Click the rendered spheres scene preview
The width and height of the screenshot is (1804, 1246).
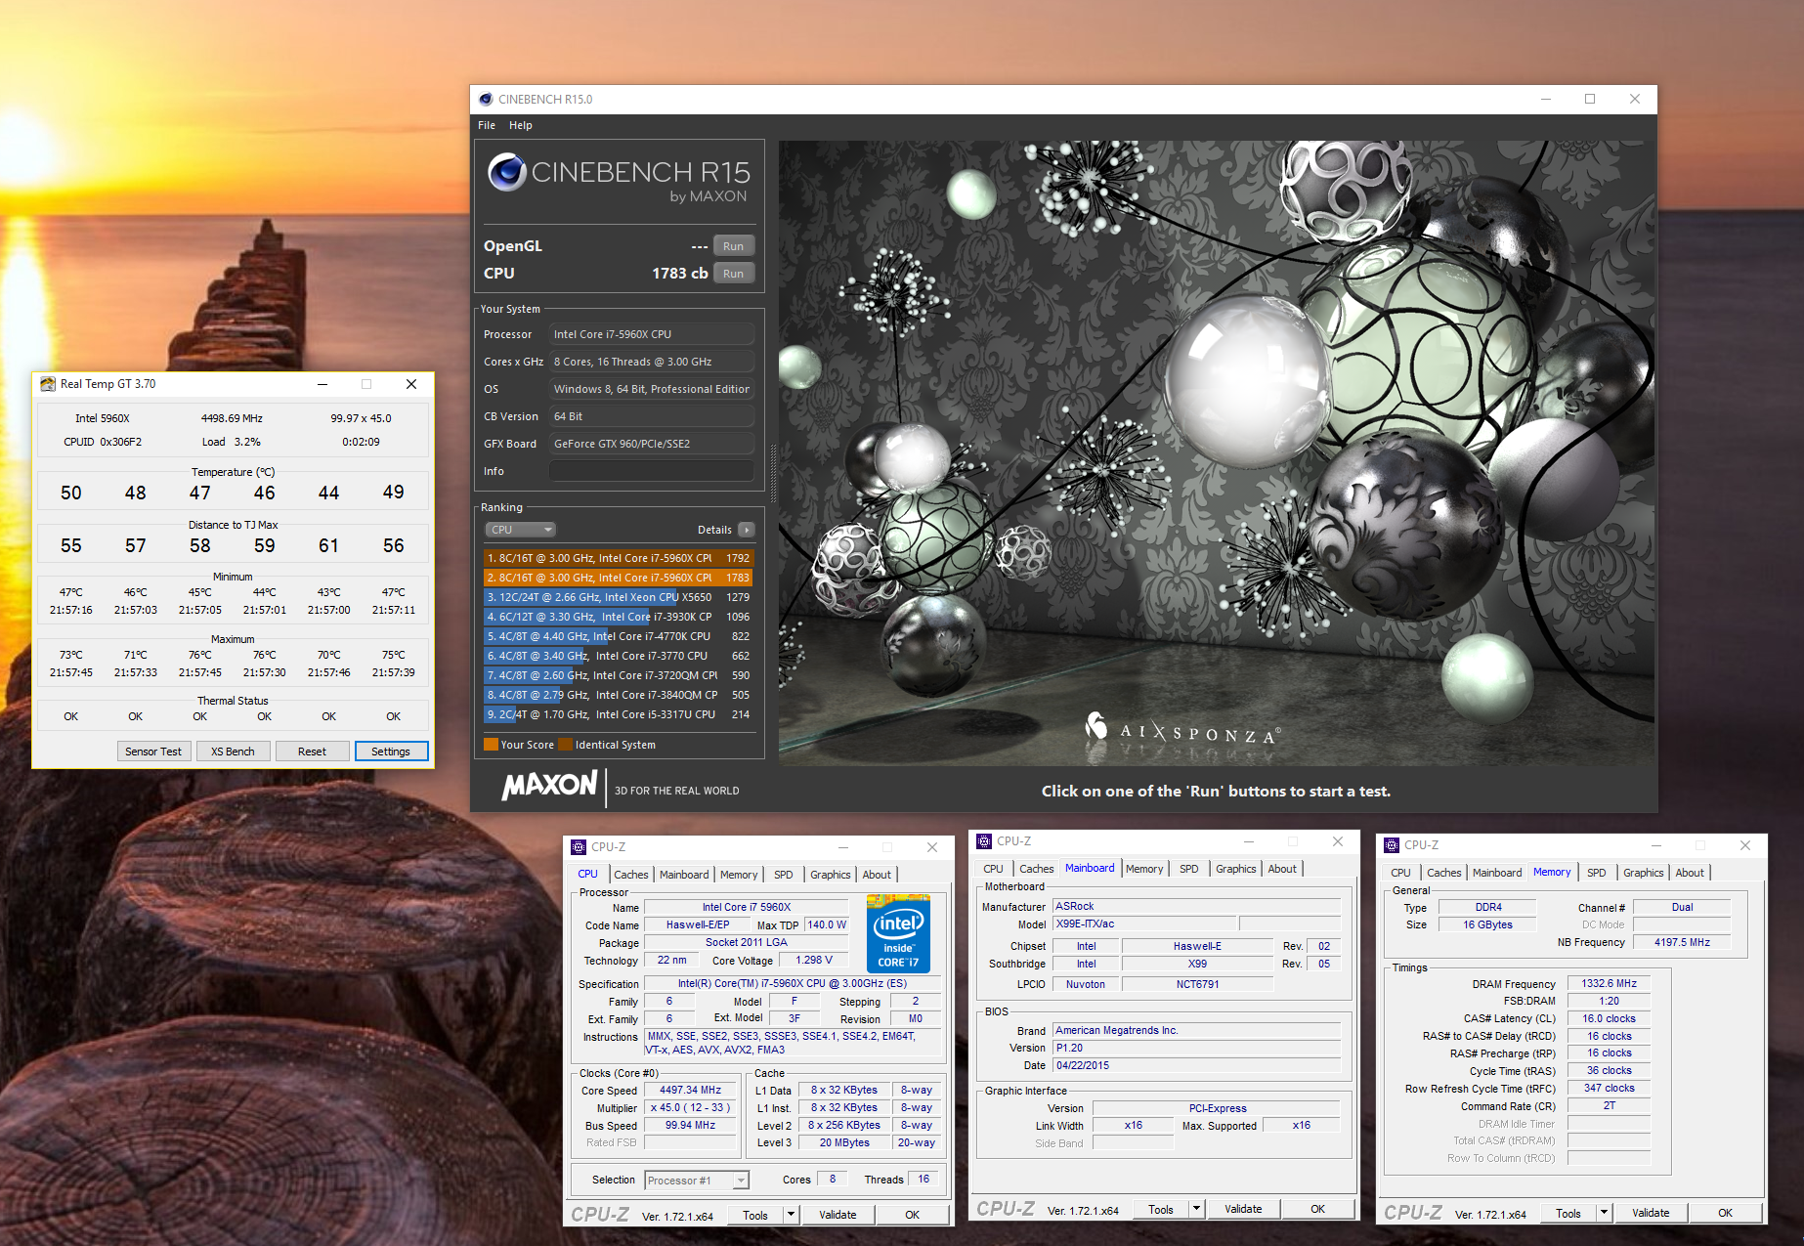(x=1217, y=453)
